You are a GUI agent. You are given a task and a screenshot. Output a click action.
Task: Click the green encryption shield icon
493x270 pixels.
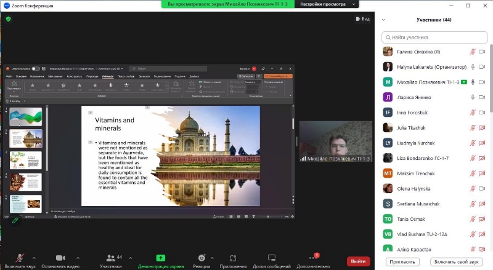tap(8, 19)
